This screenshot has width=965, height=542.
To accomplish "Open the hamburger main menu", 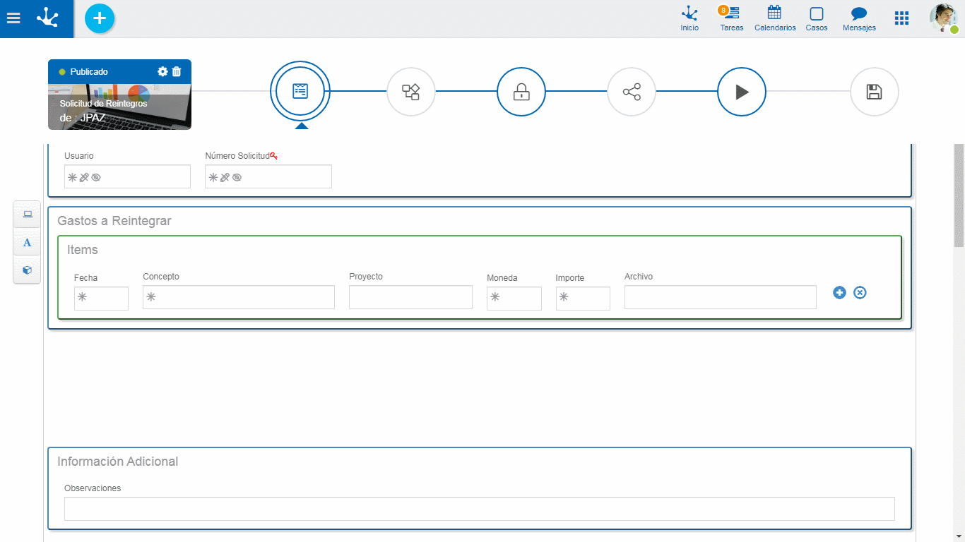I will coord(13,18).
